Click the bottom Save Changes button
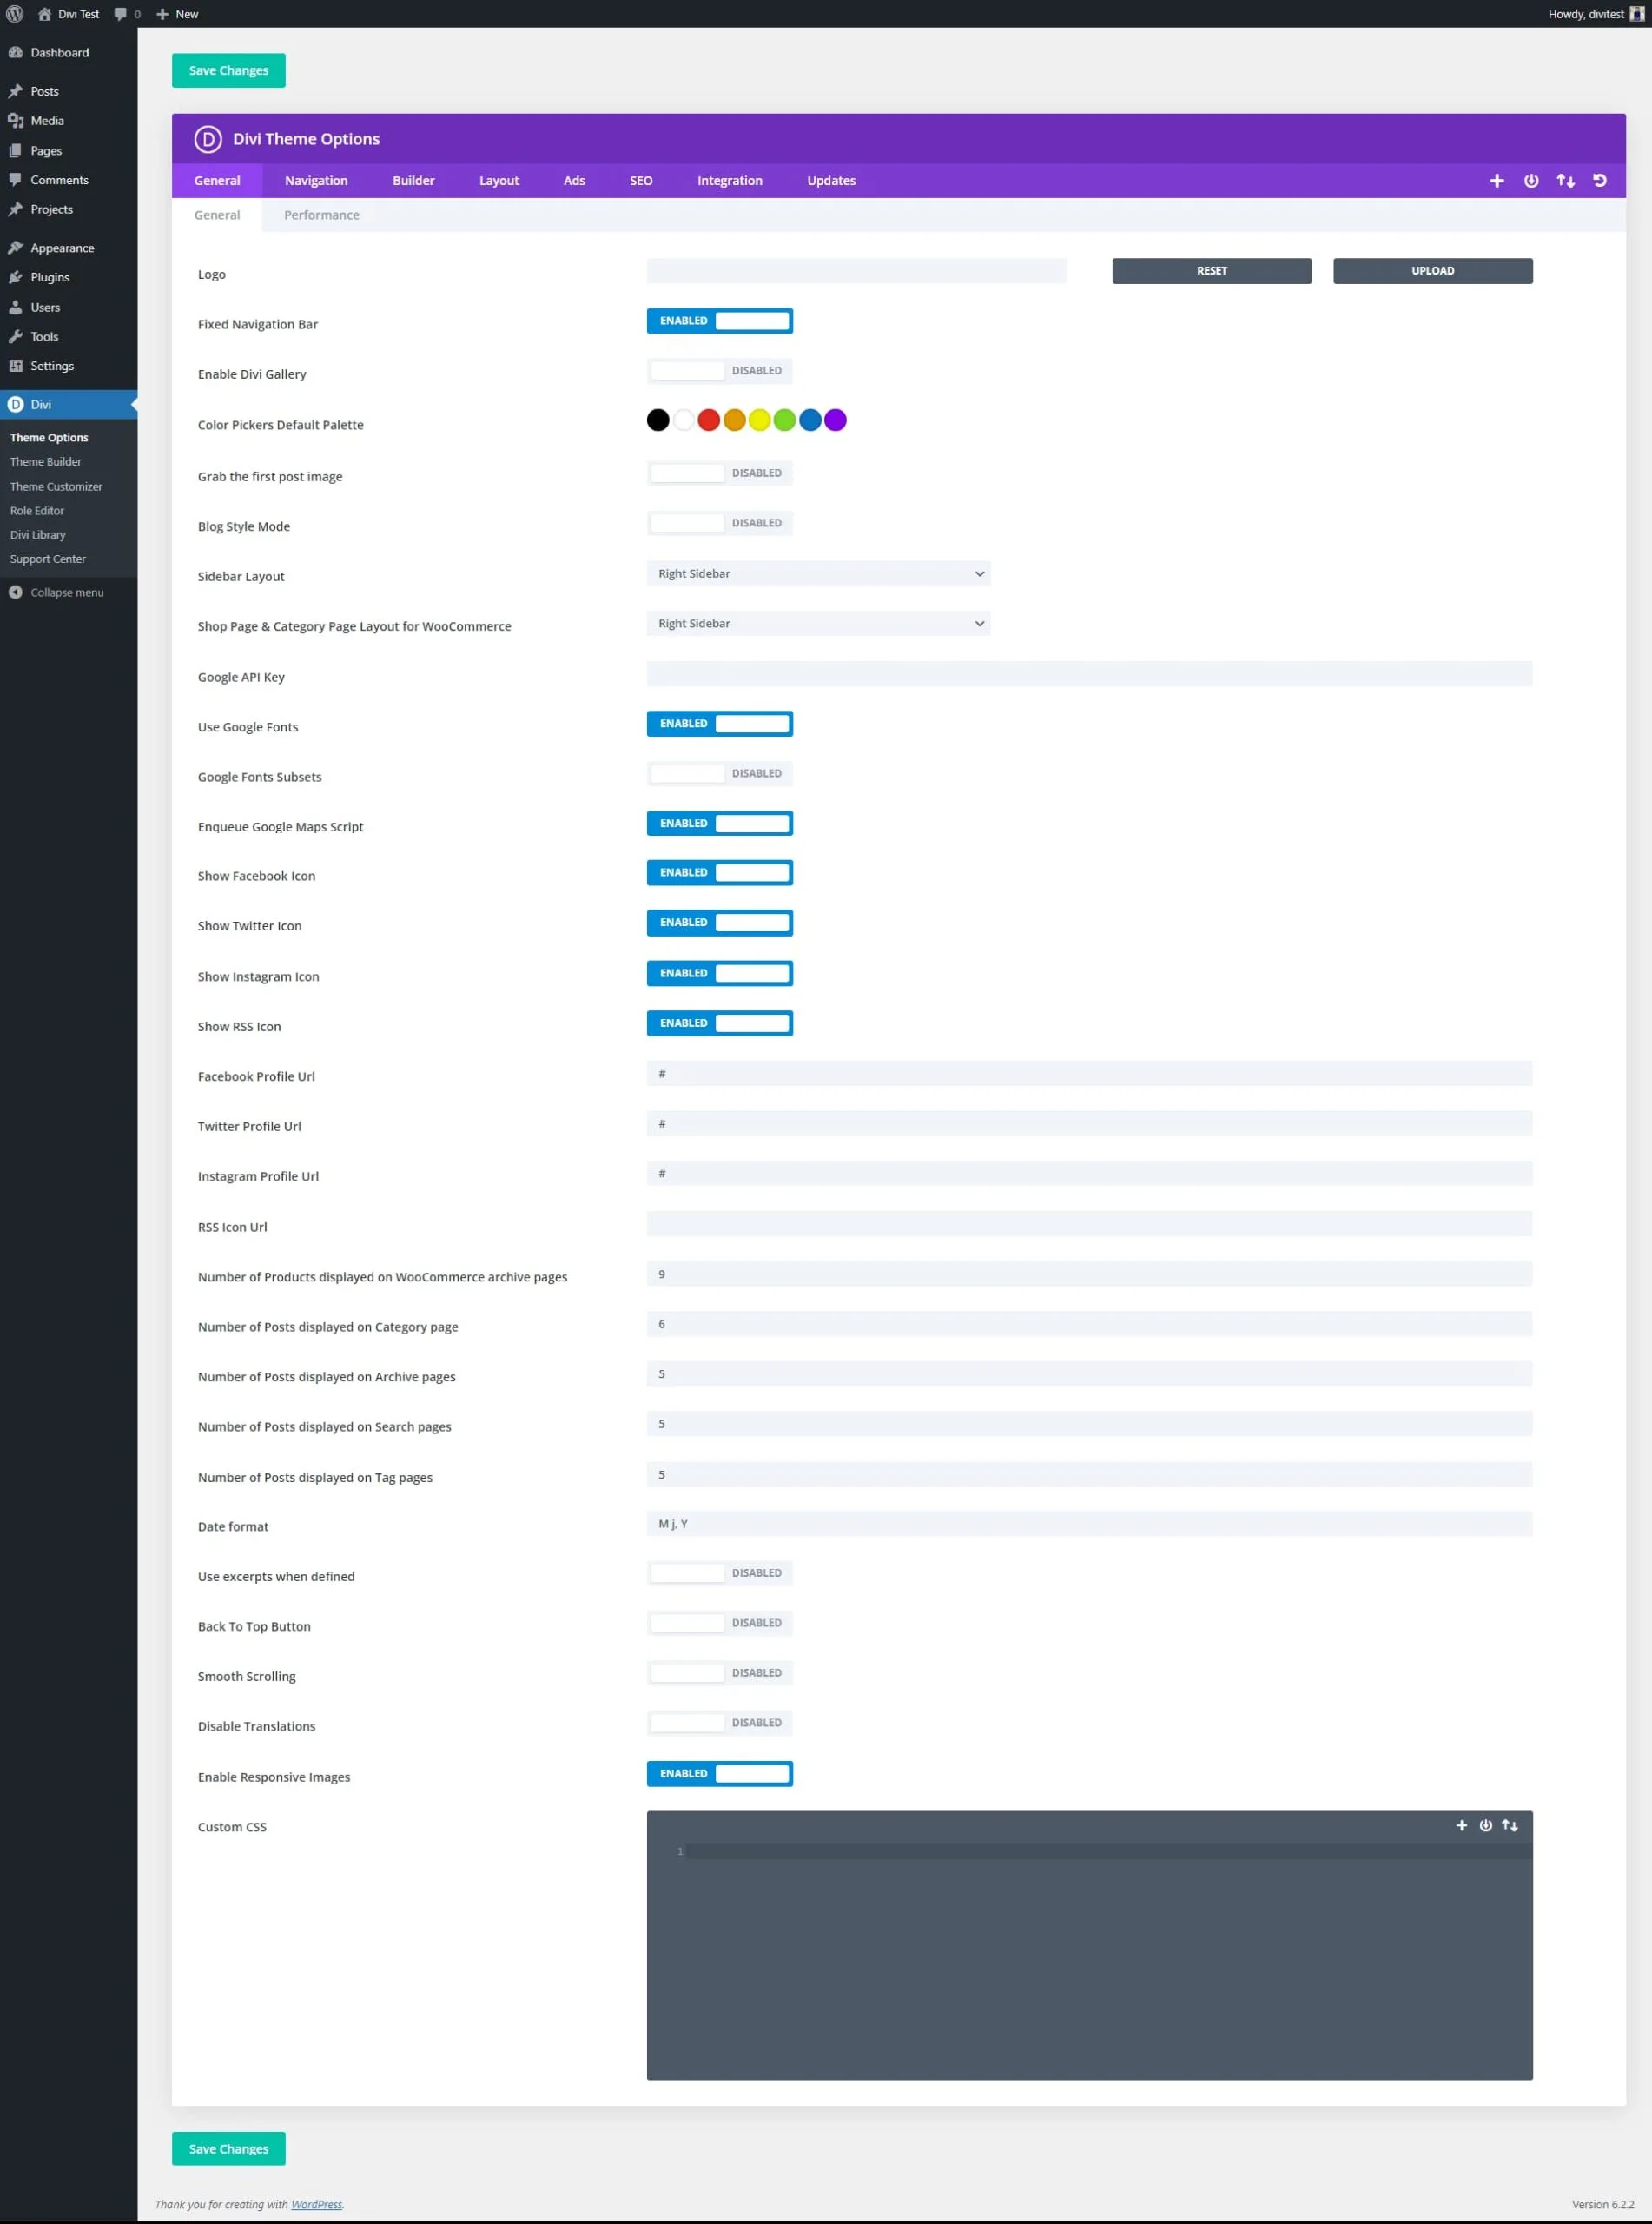This screenshot has width=1652, height=2224. 229,2149
